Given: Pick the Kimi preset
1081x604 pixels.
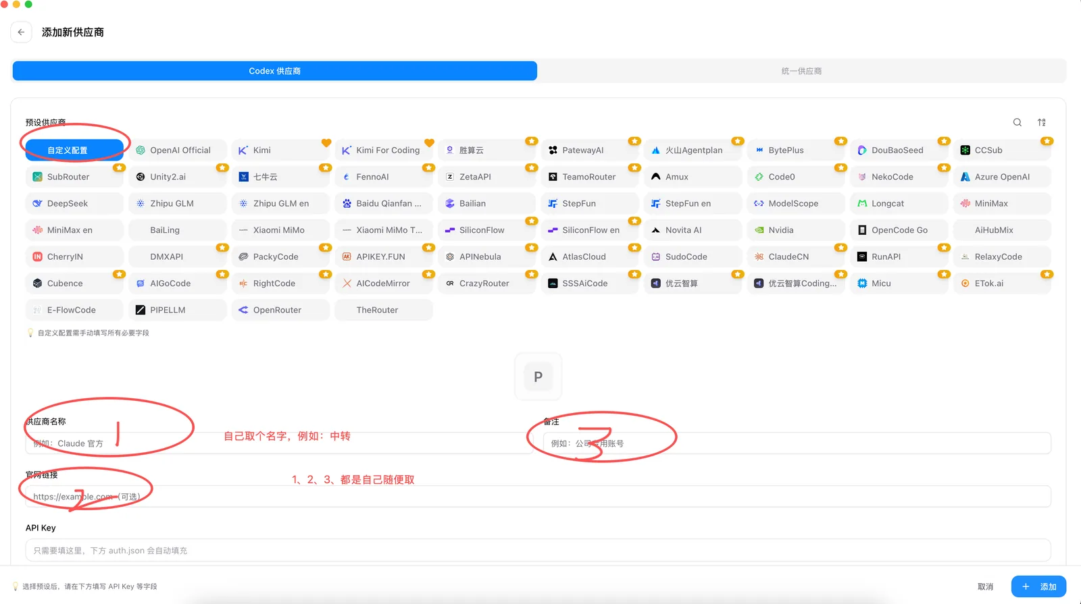Looking at the screenshot, I should [280, 150].
